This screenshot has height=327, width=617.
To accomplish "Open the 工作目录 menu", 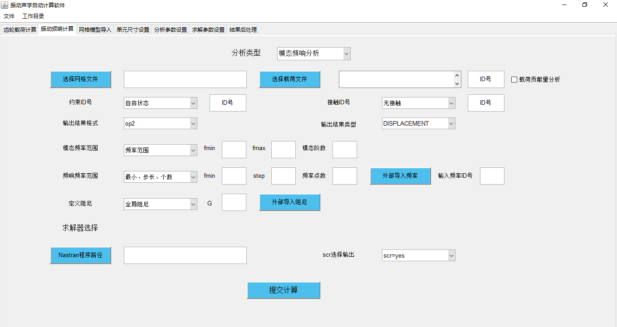I will tap(33, 16).
